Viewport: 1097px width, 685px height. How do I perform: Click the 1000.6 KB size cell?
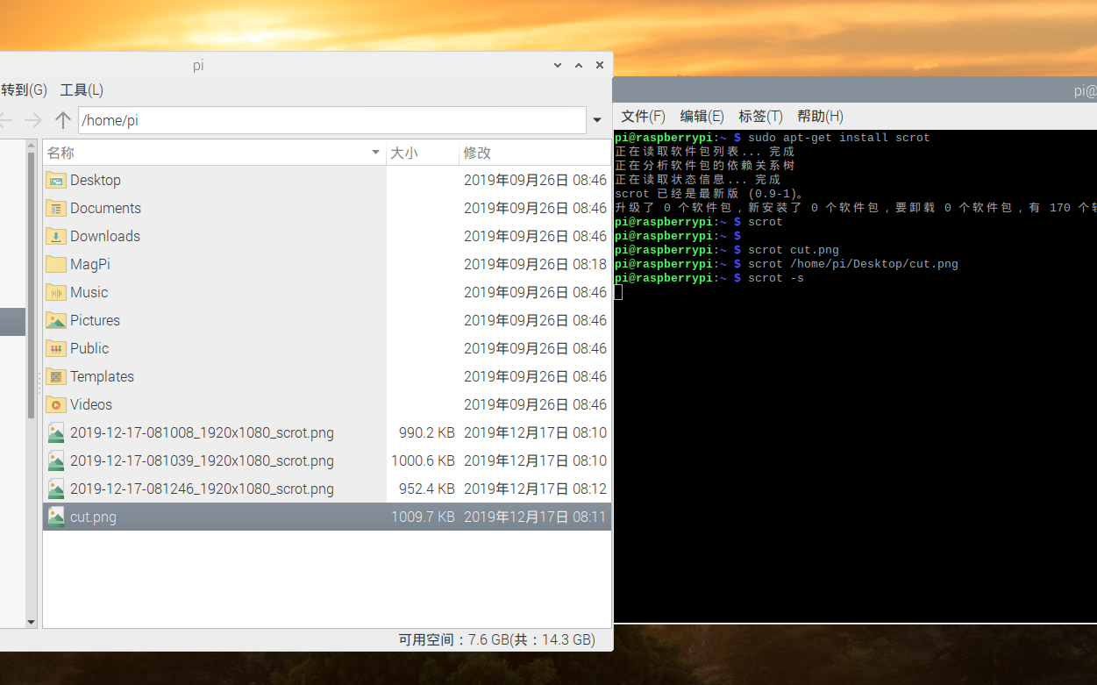coord(423,460)
